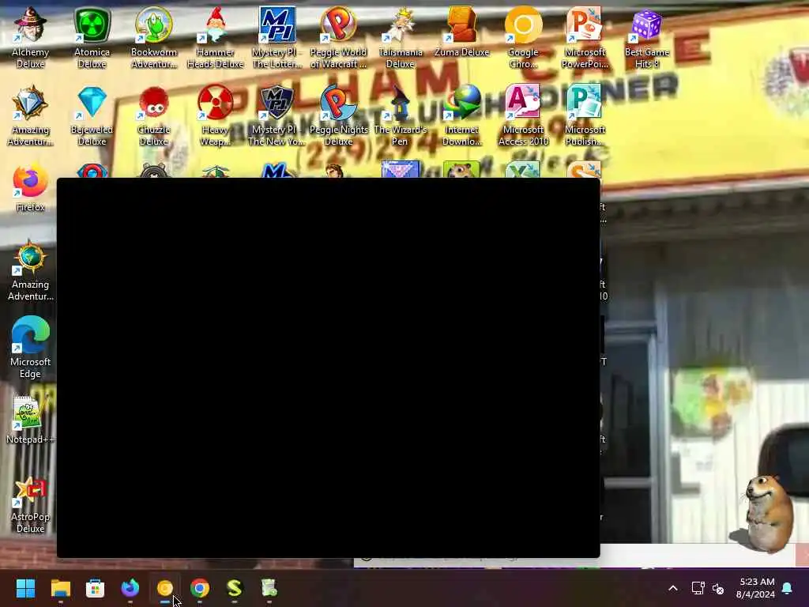Click the Chrome icon in the taskbar
Viewport: 809px width, 607px height.
pyautogui.click(x=200, y=588)
